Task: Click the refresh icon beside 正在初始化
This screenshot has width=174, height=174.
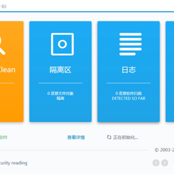Action: (x=109, y=137)
